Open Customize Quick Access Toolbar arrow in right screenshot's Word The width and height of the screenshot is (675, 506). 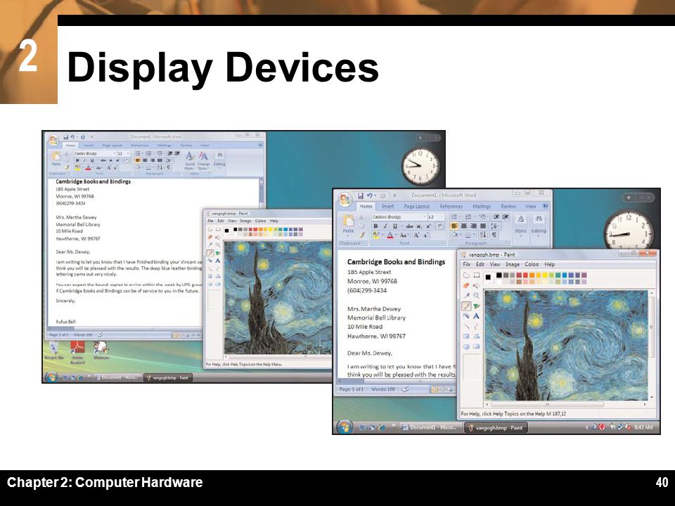pos(394,196)
